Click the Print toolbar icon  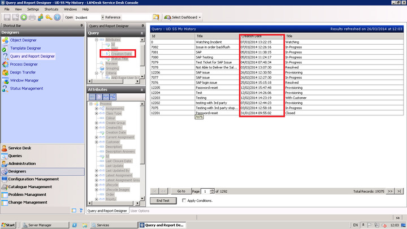[33, 18]
